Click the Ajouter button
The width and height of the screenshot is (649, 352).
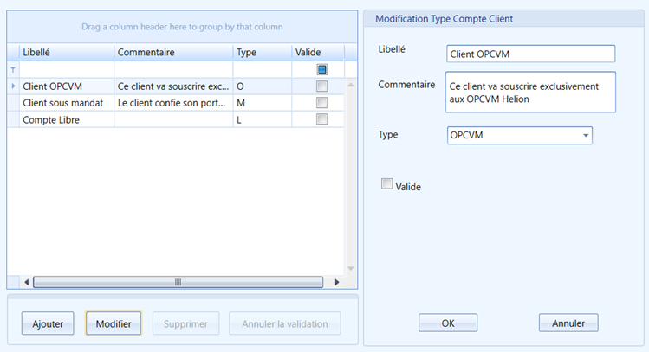pyautogui.click(x=48, y=323)
